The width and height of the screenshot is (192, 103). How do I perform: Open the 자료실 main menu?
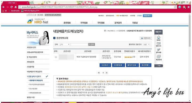pos(135,23)
